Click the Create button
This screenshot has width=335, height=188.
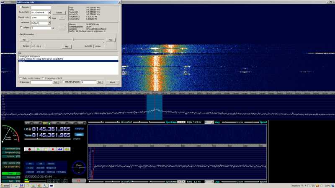(59, 13)
